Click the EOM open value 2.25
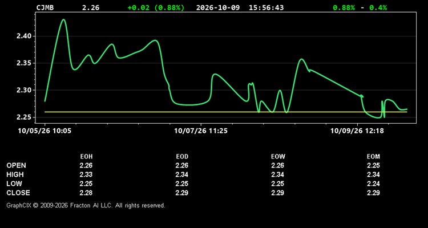Image resolution: width=428 pixels, height=228 pixels. [373, 165]
